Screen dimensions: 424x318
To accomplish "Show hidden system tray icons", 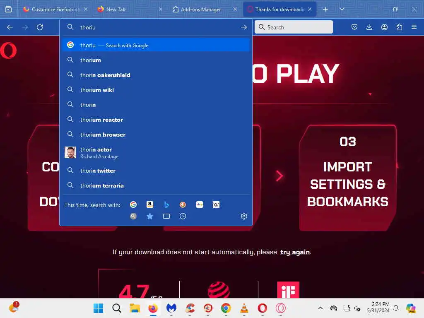I will click(320, 308).
